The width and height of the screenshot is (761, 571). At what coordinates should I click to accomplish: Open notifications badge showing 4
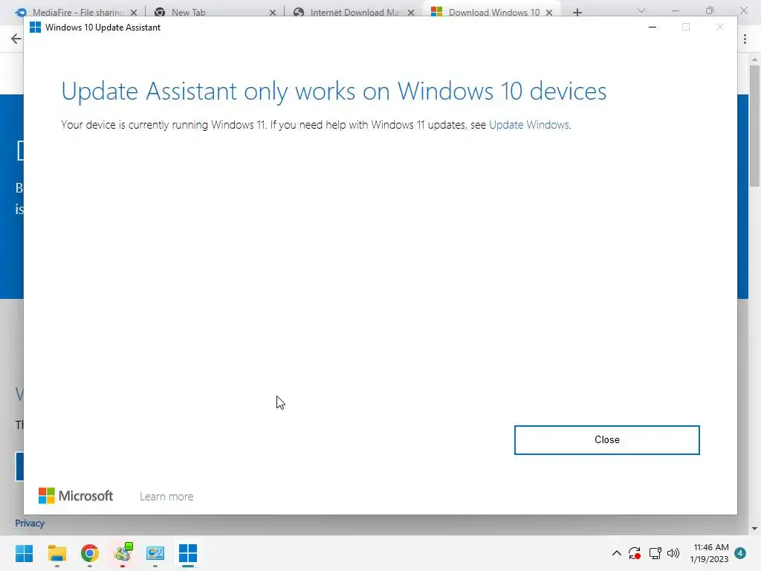point(740,553)
